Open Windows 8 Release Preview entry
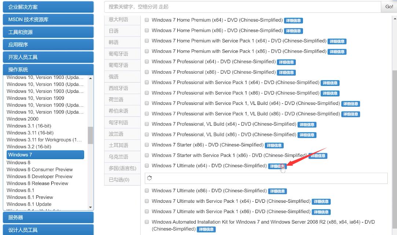Screen dimensions: 397x235 [x=37, y=183]
